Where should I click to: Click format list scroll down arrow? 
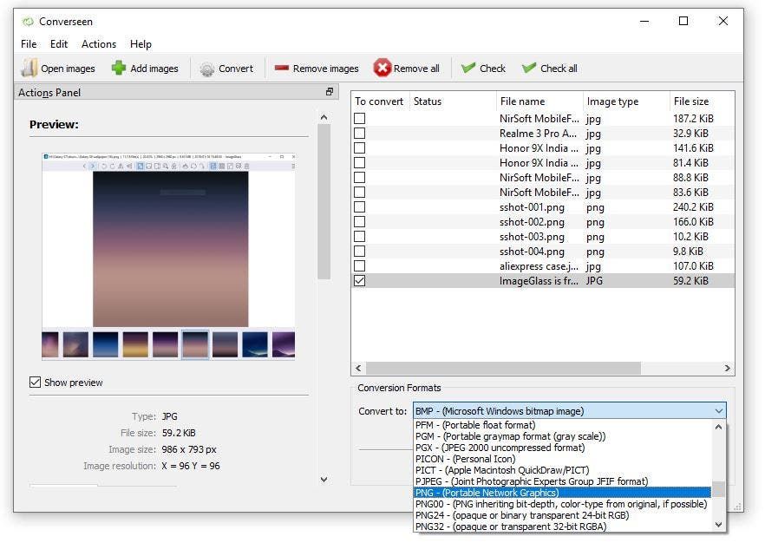point(718,525)
